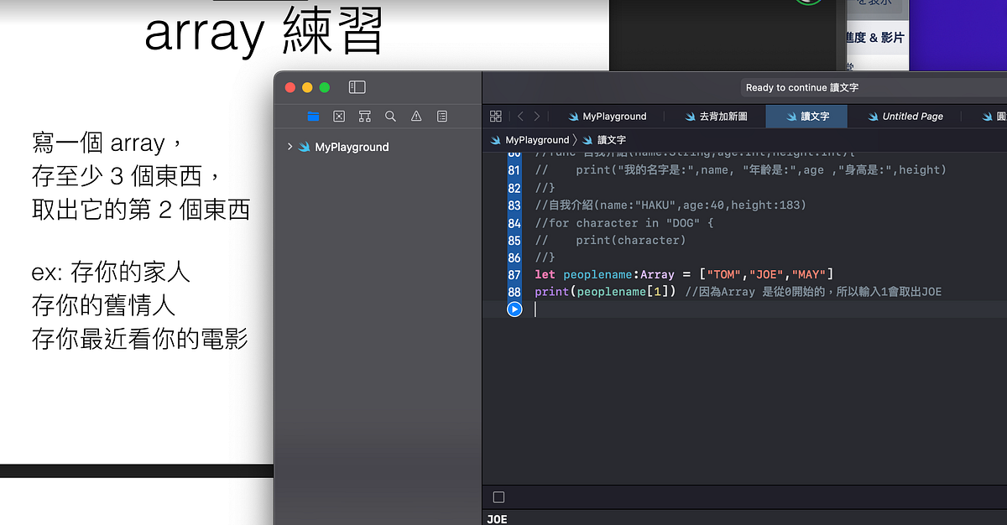Select the hierarchy navigator icon
The image size is (1007, 525).
point(364,117)
